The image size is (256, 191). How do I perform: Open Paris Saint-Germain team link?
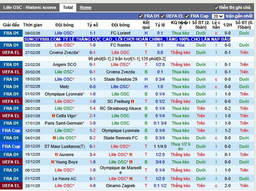(x=65, y=123)
